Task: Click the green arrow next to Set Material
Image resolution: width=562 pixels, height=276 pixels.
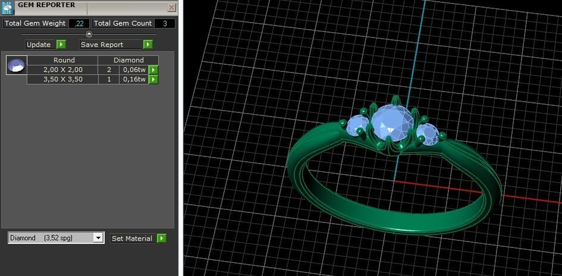Action: pyautogui.click(x=162, y=239)
